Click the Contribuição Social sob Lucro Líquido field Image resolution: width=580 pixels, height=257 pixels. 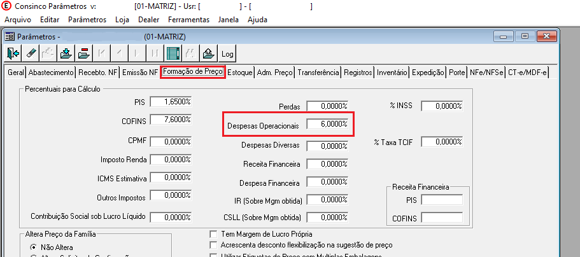(x=171, y=217)
